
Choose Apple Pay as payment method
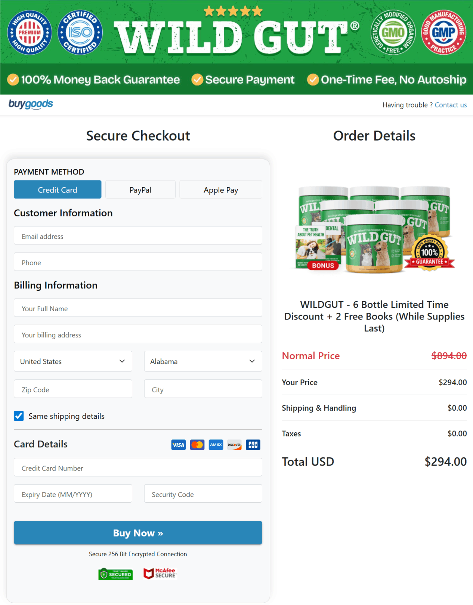coord(220,189)
